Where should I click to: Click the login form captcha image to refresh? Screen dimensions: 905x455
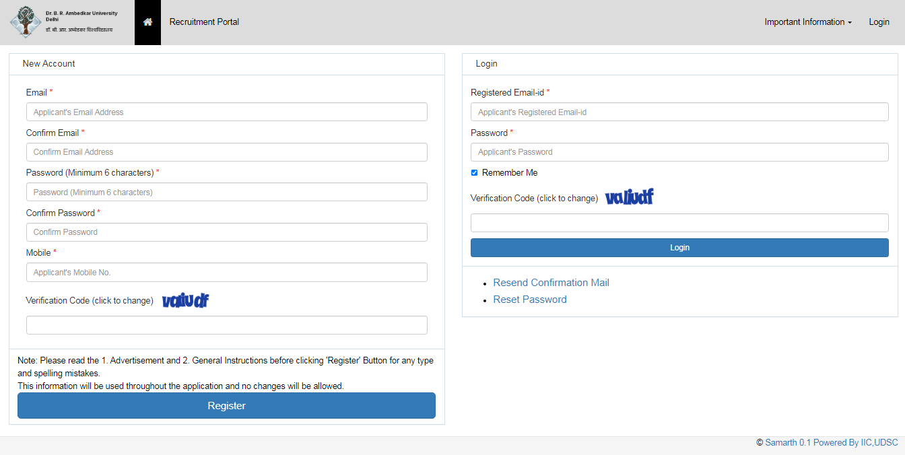(630, 196)
